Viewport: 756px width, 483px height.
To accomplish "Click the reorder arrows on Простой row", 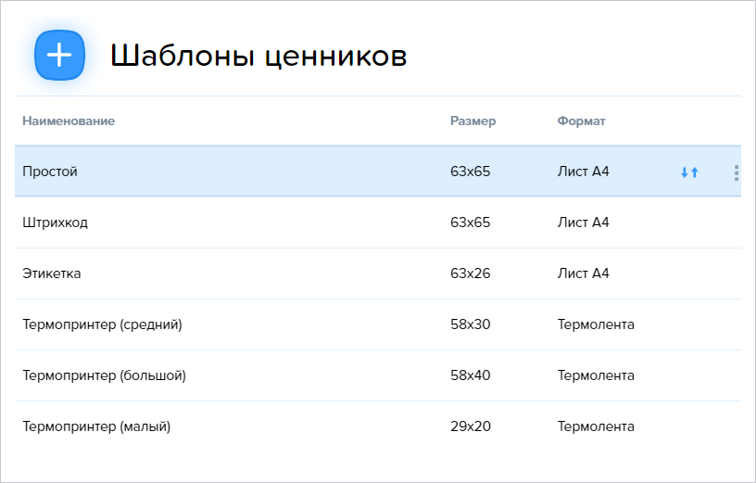I will tap(689, 172).
